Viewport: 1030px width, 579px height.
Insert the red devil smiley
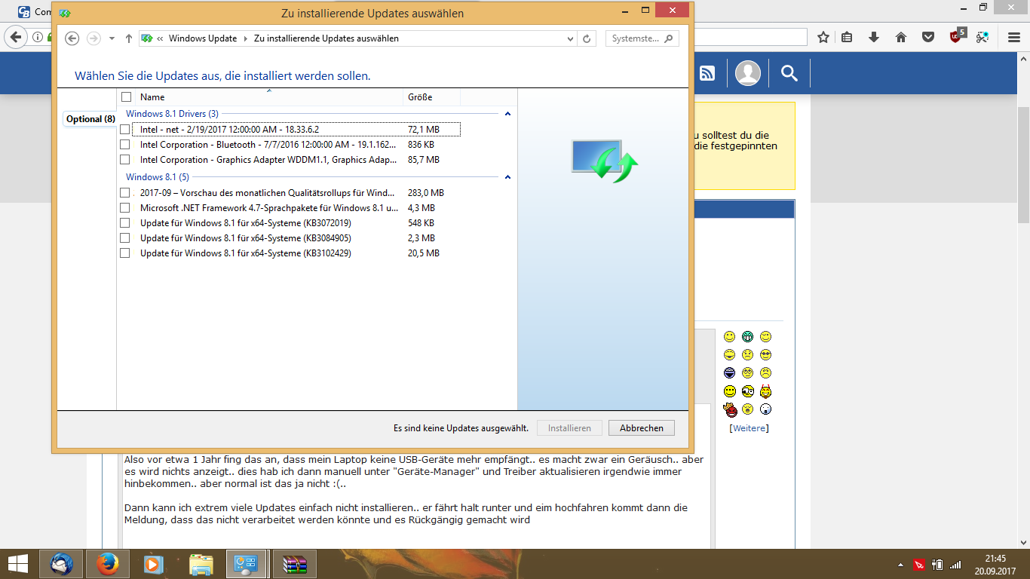tap(729, 410)
